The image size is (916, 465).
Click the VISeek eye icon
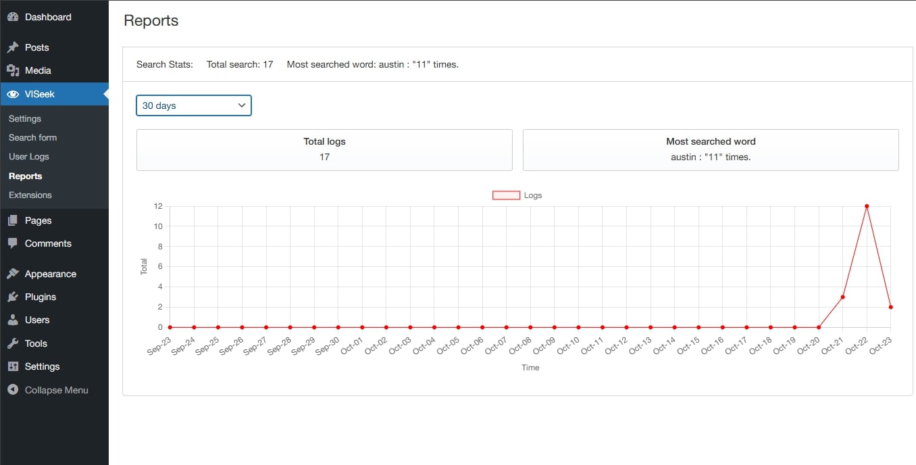tap(13, 94)
